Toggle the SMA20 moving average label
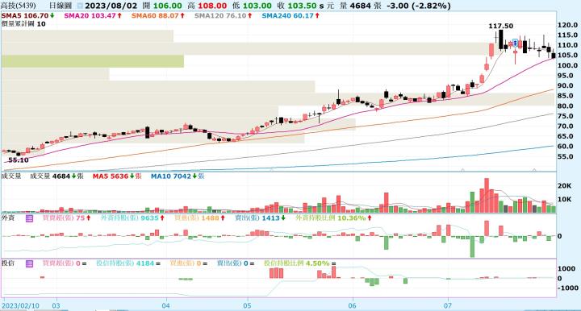Image resolution: width=581 pixels, height=311 pixels. (x=93, y=15)
